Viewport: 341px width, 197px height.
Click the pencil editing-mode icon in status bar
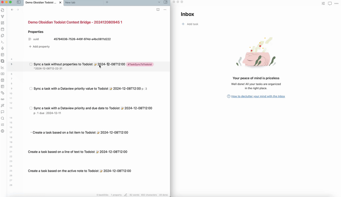126,195
